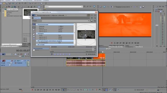Toggle Size About Center in Pan/Crop tools

[34, 36]
